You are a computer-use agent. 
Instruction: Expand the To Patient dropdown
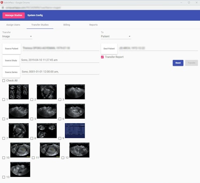(x=116, y=37)
